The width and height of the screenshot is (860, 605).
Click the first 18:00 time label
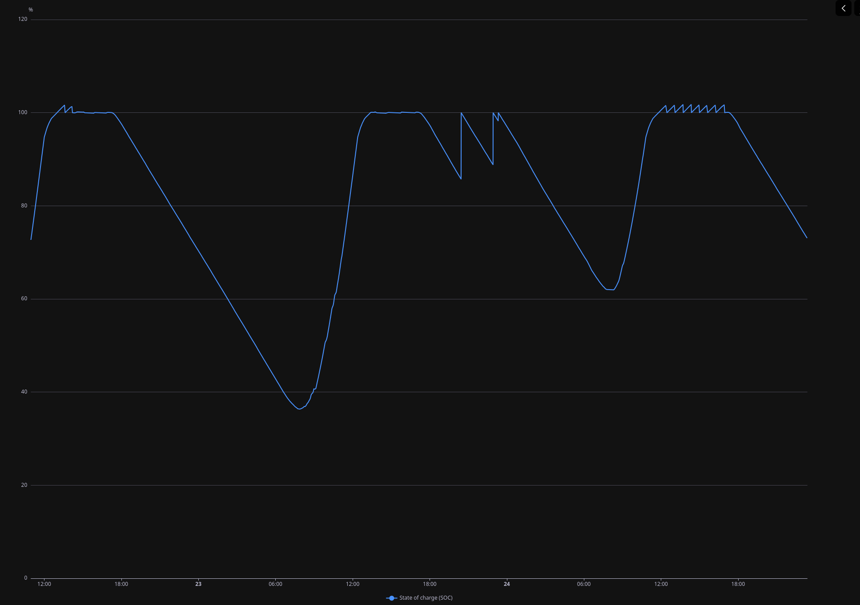121,584
